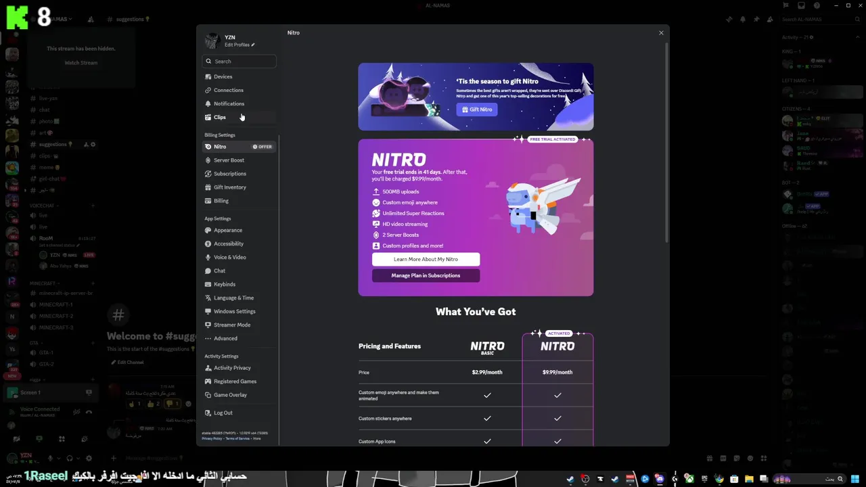This screenshot has height=487, width=866.
Task: Click the Task View icon on taskbar
Action: (764, 479)
